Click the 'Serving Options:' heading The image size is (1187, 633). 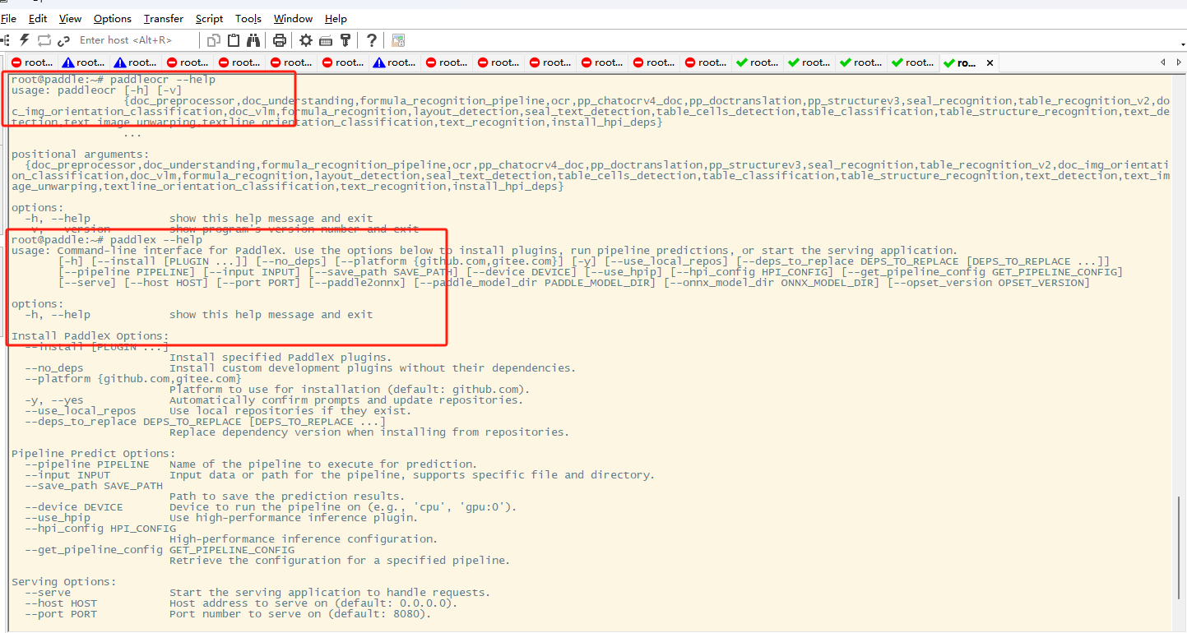[x=64, y=582]
